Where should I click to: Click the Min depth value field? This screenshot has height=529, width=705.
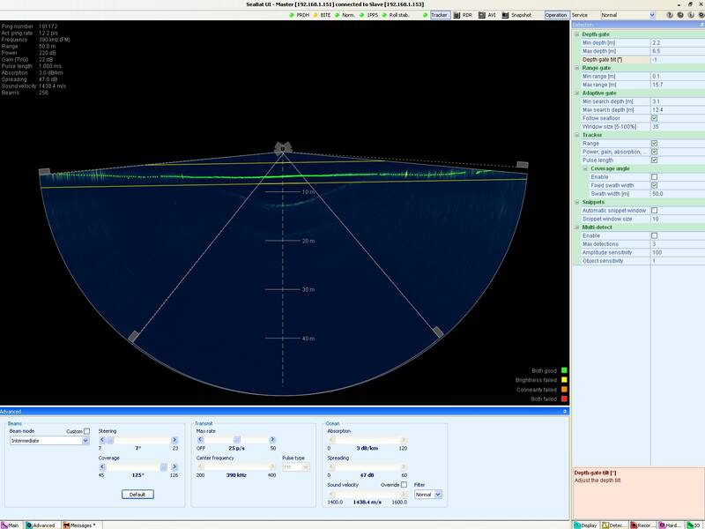(673, 42)
